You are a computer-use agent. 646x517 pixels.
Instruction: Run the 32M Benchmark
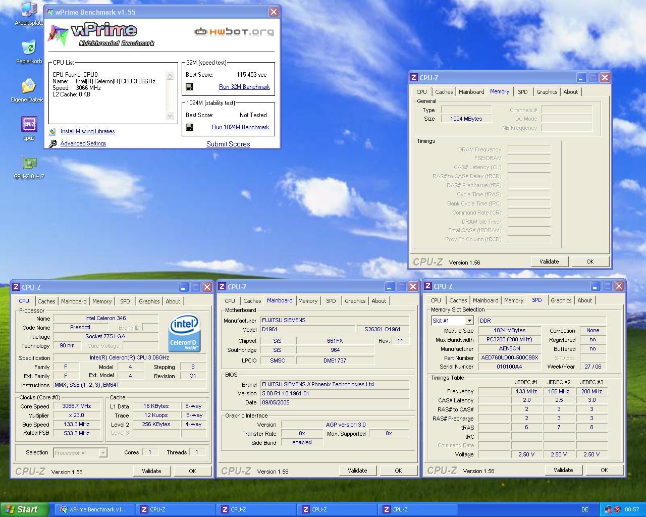click(x=244, y=87)
